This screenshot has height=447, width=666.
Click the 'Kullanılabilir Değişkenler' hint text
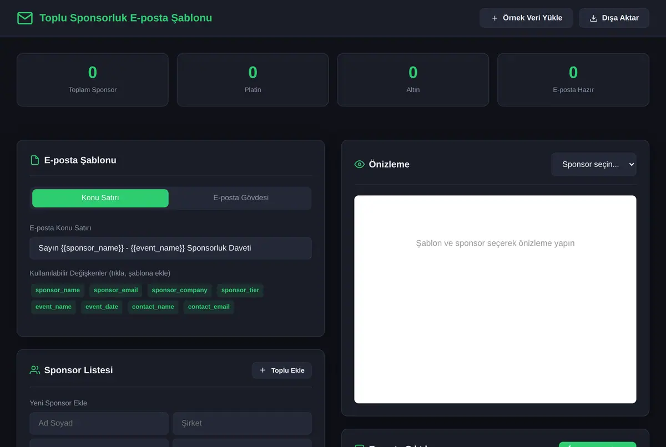tap(100, 273)
